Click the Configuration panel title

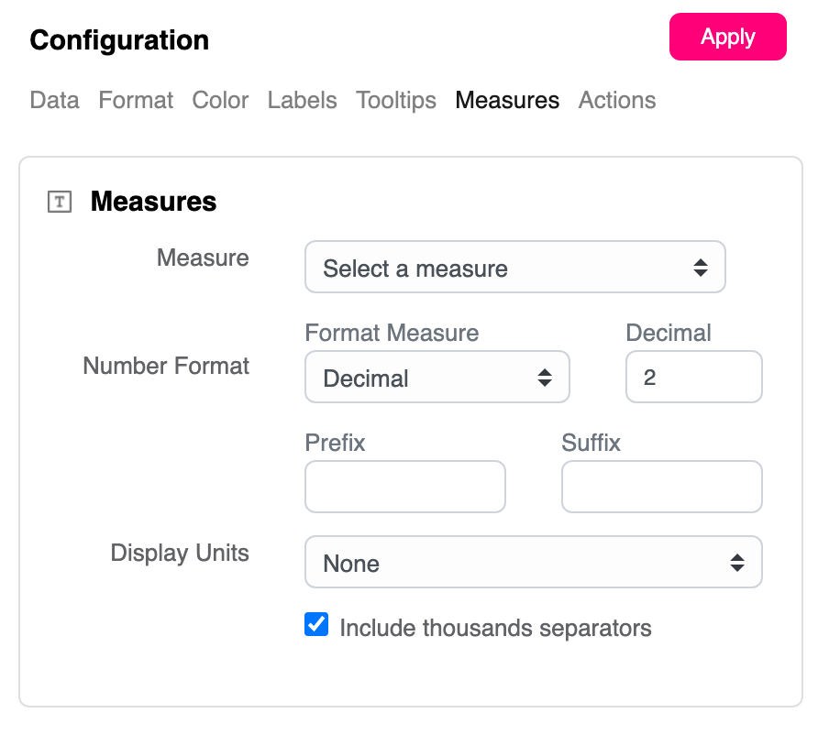click(x=119, y=40)
